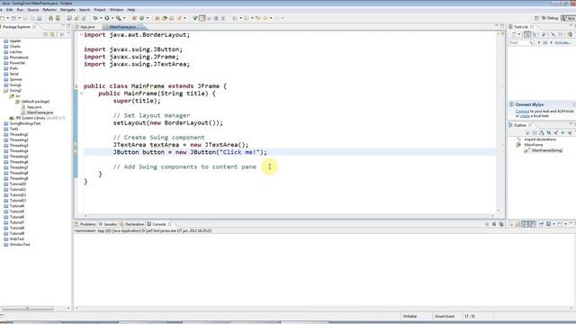Switch to the Java perspective
This screenshot has height=324, width=576.
click(569, 18)
